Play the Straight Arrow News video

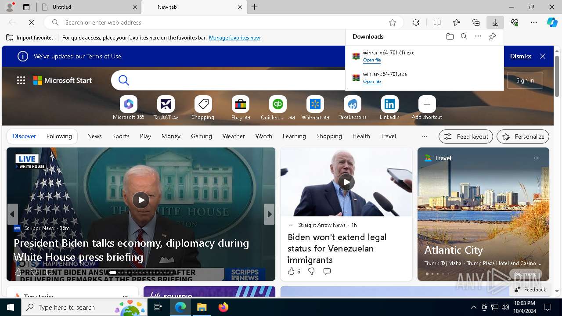point(346,182)
